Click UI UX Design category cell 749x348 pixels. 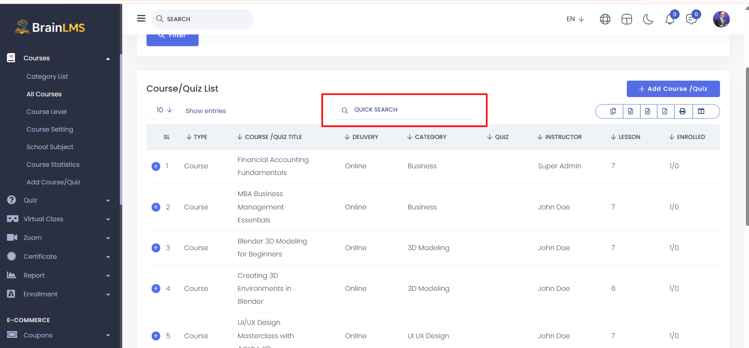tap(428, 336)
